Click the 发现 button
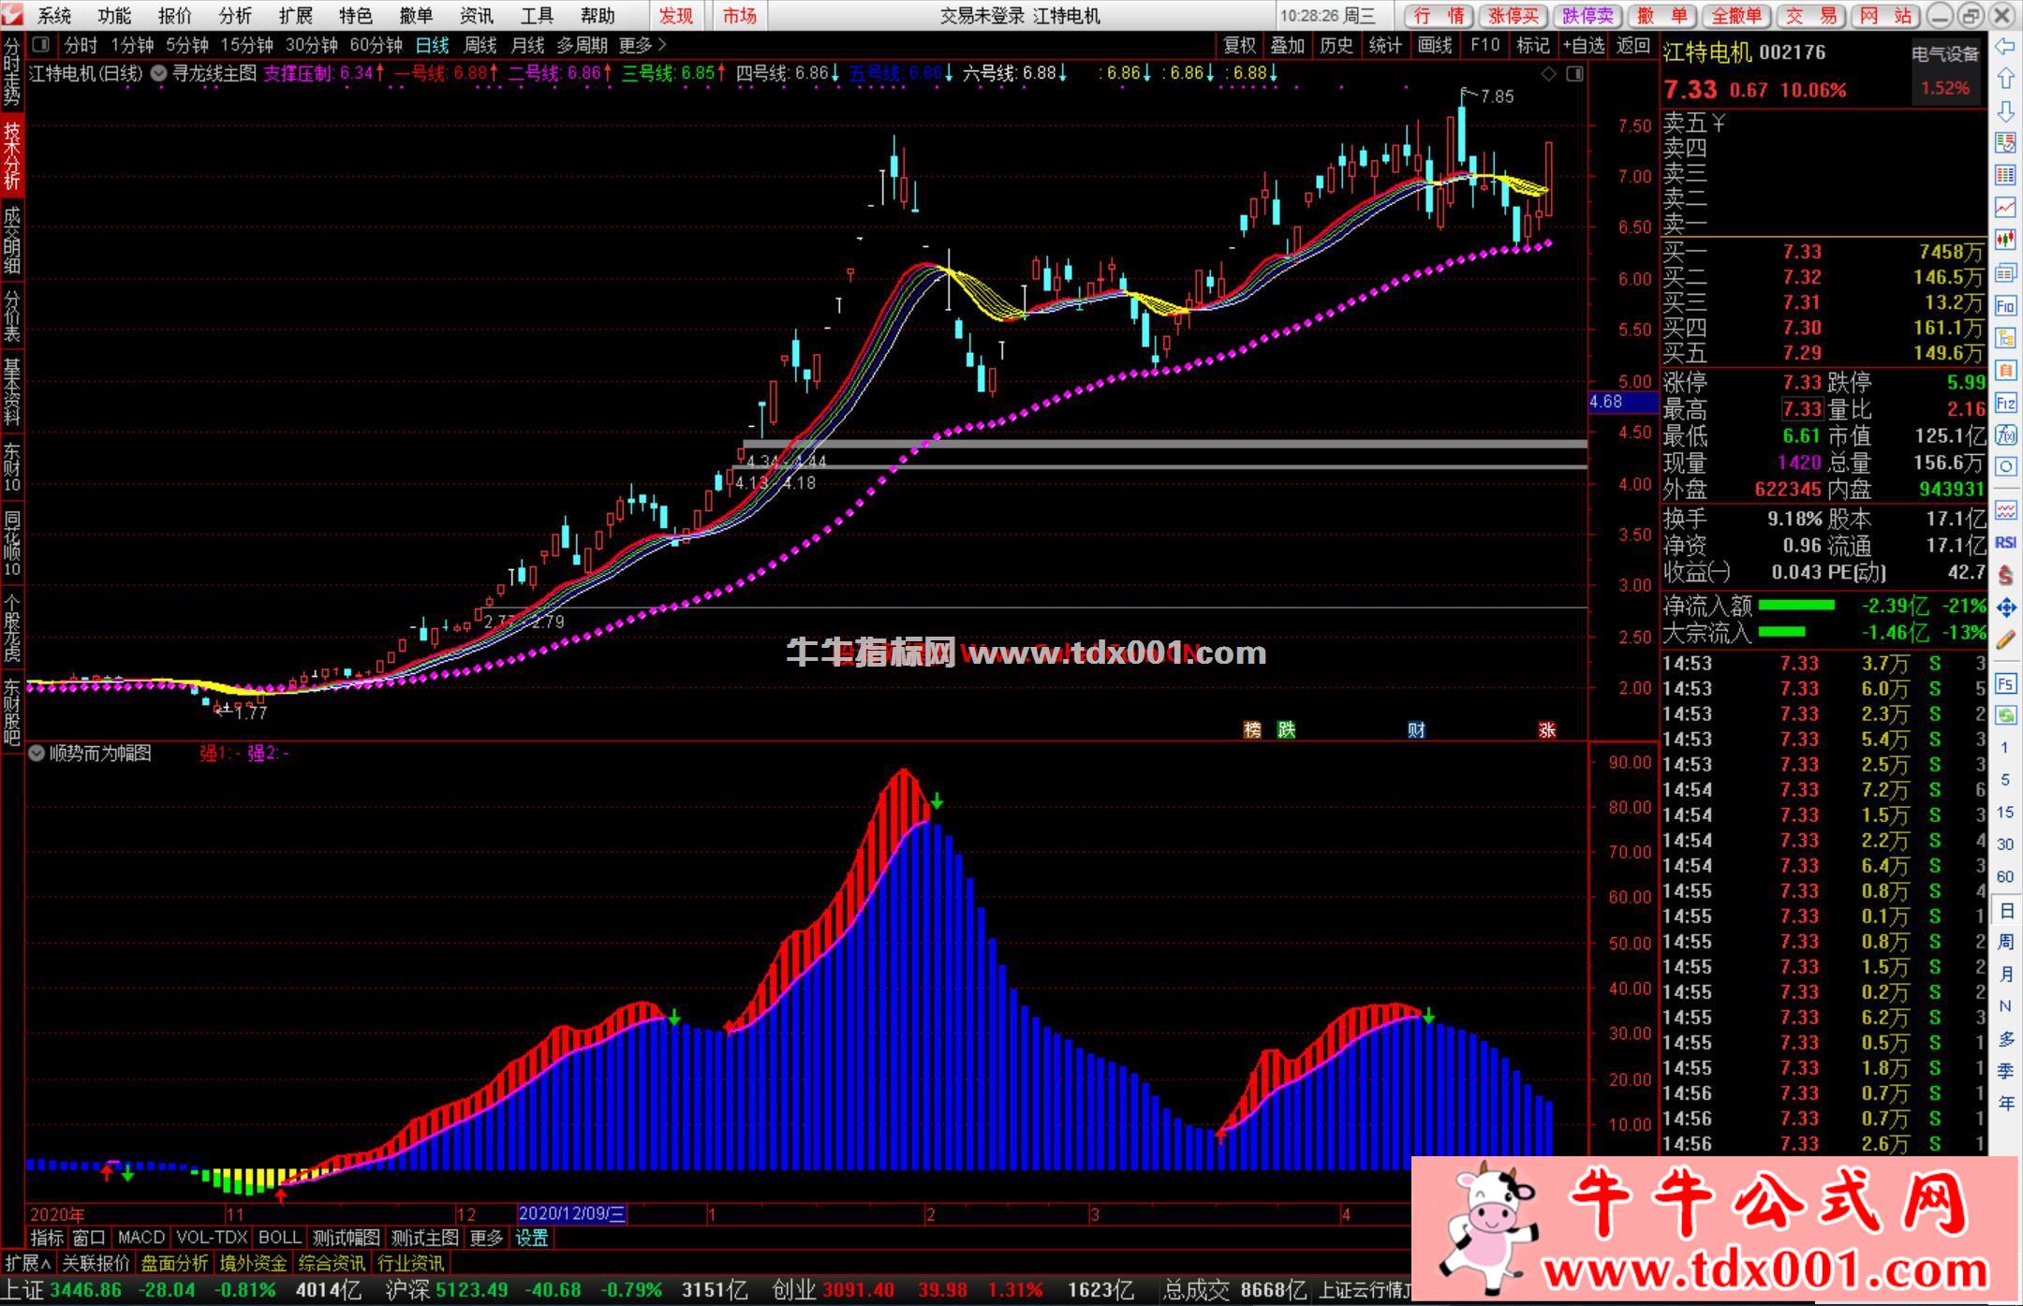The width and height of the screenshot is (2023, 1306). tap(676, 15)
